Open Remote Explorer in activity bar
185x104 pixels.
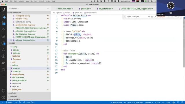(3, 36)
